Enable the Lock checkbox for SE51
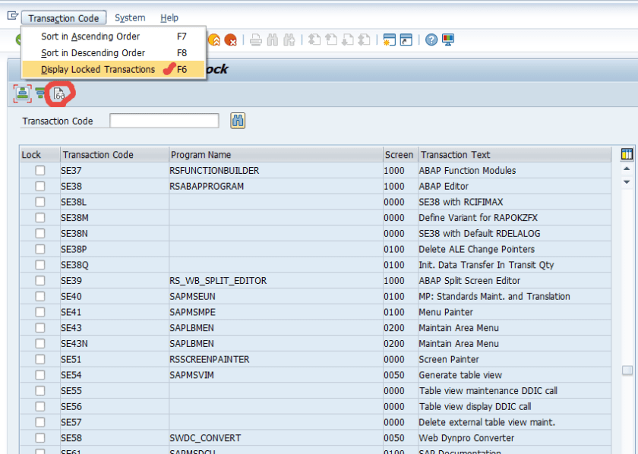The image size is (638, 454). click(x=39, y=360)
